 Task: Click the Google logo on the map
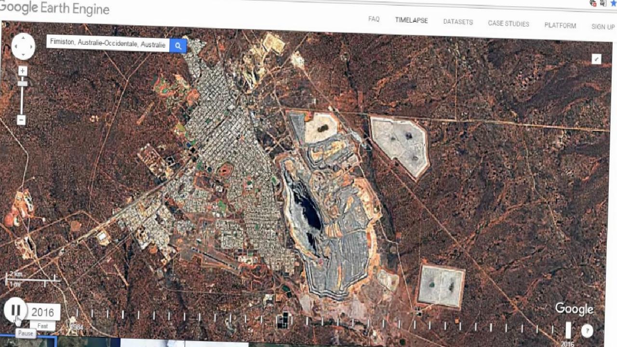pyautogui.click(x=574, y=309)
